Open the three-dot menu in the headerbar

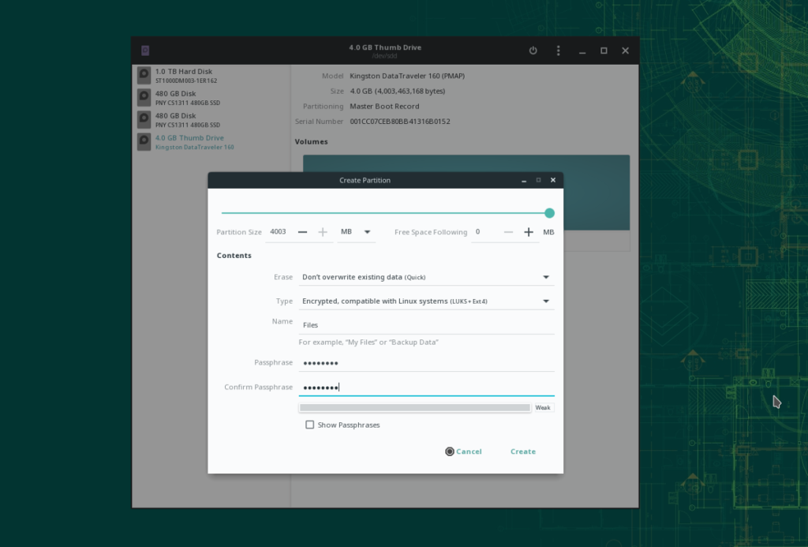(558, 50)
